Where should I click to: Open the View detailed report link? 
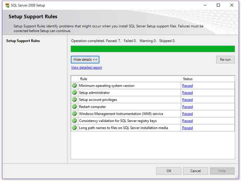pyautogui.click(x=87, y=67)
